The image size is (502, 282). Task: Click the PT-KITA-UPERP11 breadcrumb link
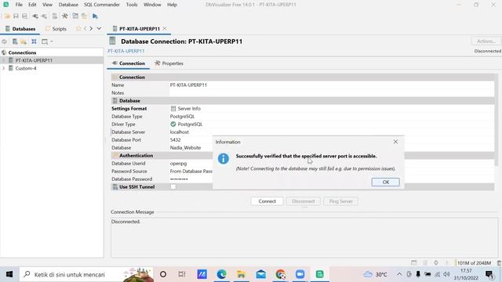click(125, 51)
